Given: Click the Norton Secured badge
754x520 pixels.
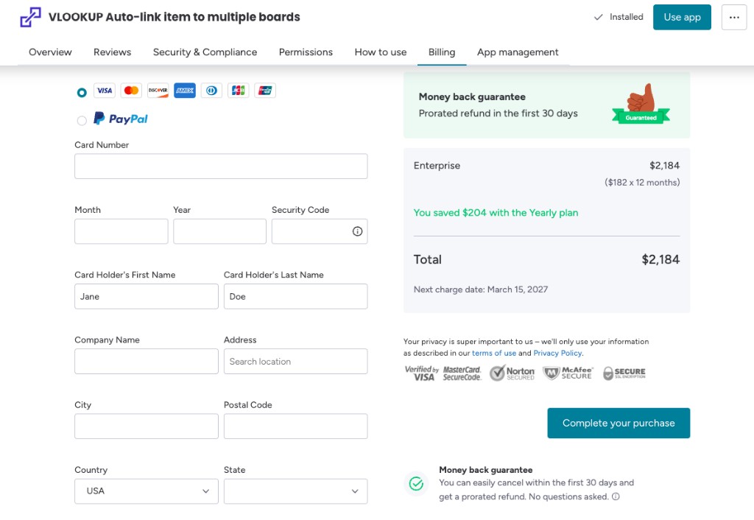Looking at the screenshot, I should click(512, 373).
